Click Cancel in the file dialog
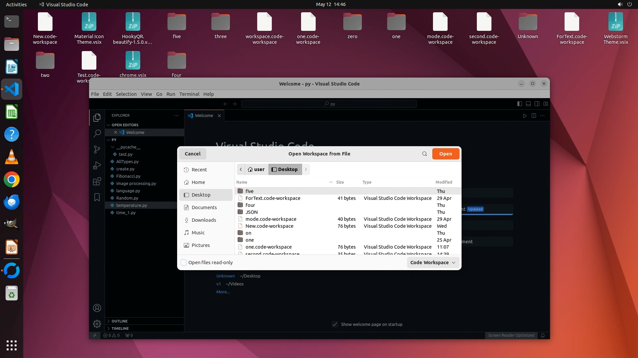 click(192, 154)
